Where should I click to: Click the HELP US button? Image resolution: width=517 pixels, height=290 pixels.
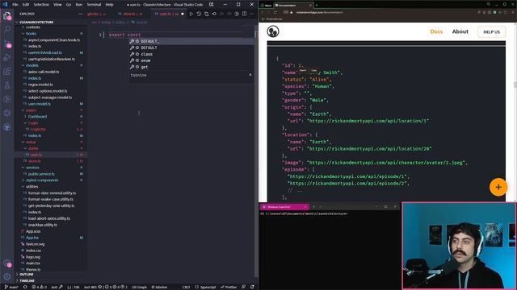click(x=491, y=32)
